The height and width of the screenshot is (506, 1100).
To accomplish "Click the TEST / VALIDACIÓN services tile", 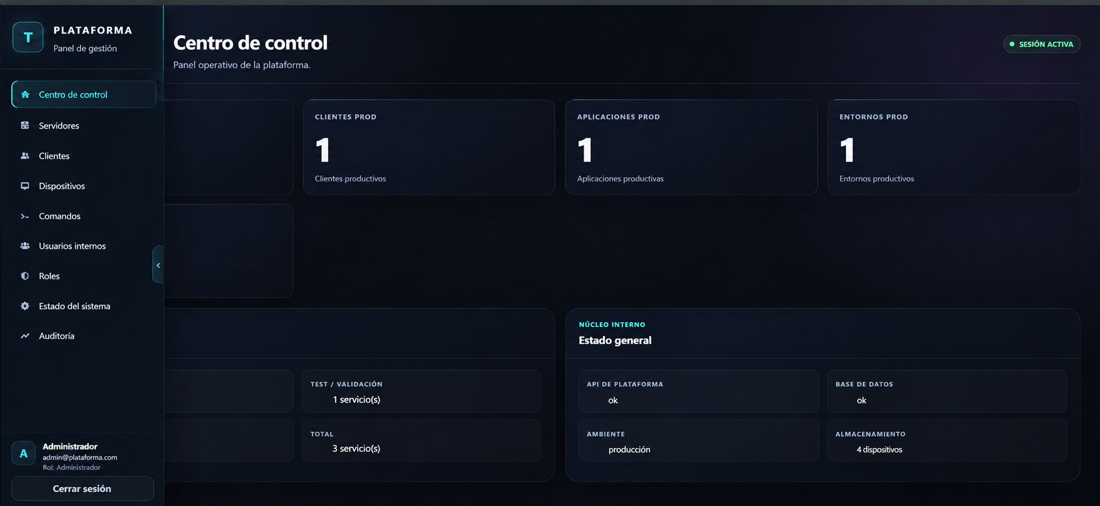I will point(422,391).
